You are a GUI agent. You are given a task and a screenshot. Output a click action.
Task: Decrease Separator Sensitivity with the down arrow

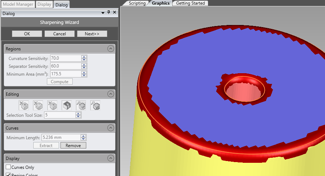[84, 67]
